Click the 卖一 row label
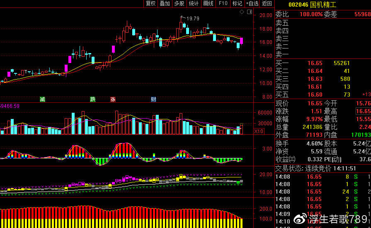The height and width of the screenshot is (228, 371). point(282,55)
